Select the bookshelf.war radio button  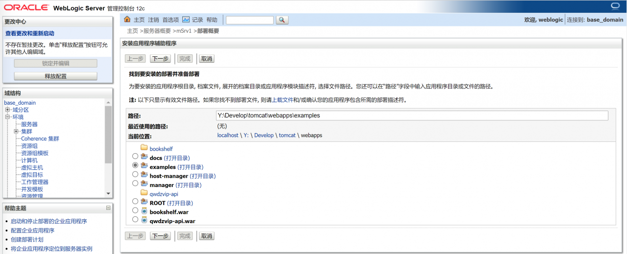coord(135,211)
